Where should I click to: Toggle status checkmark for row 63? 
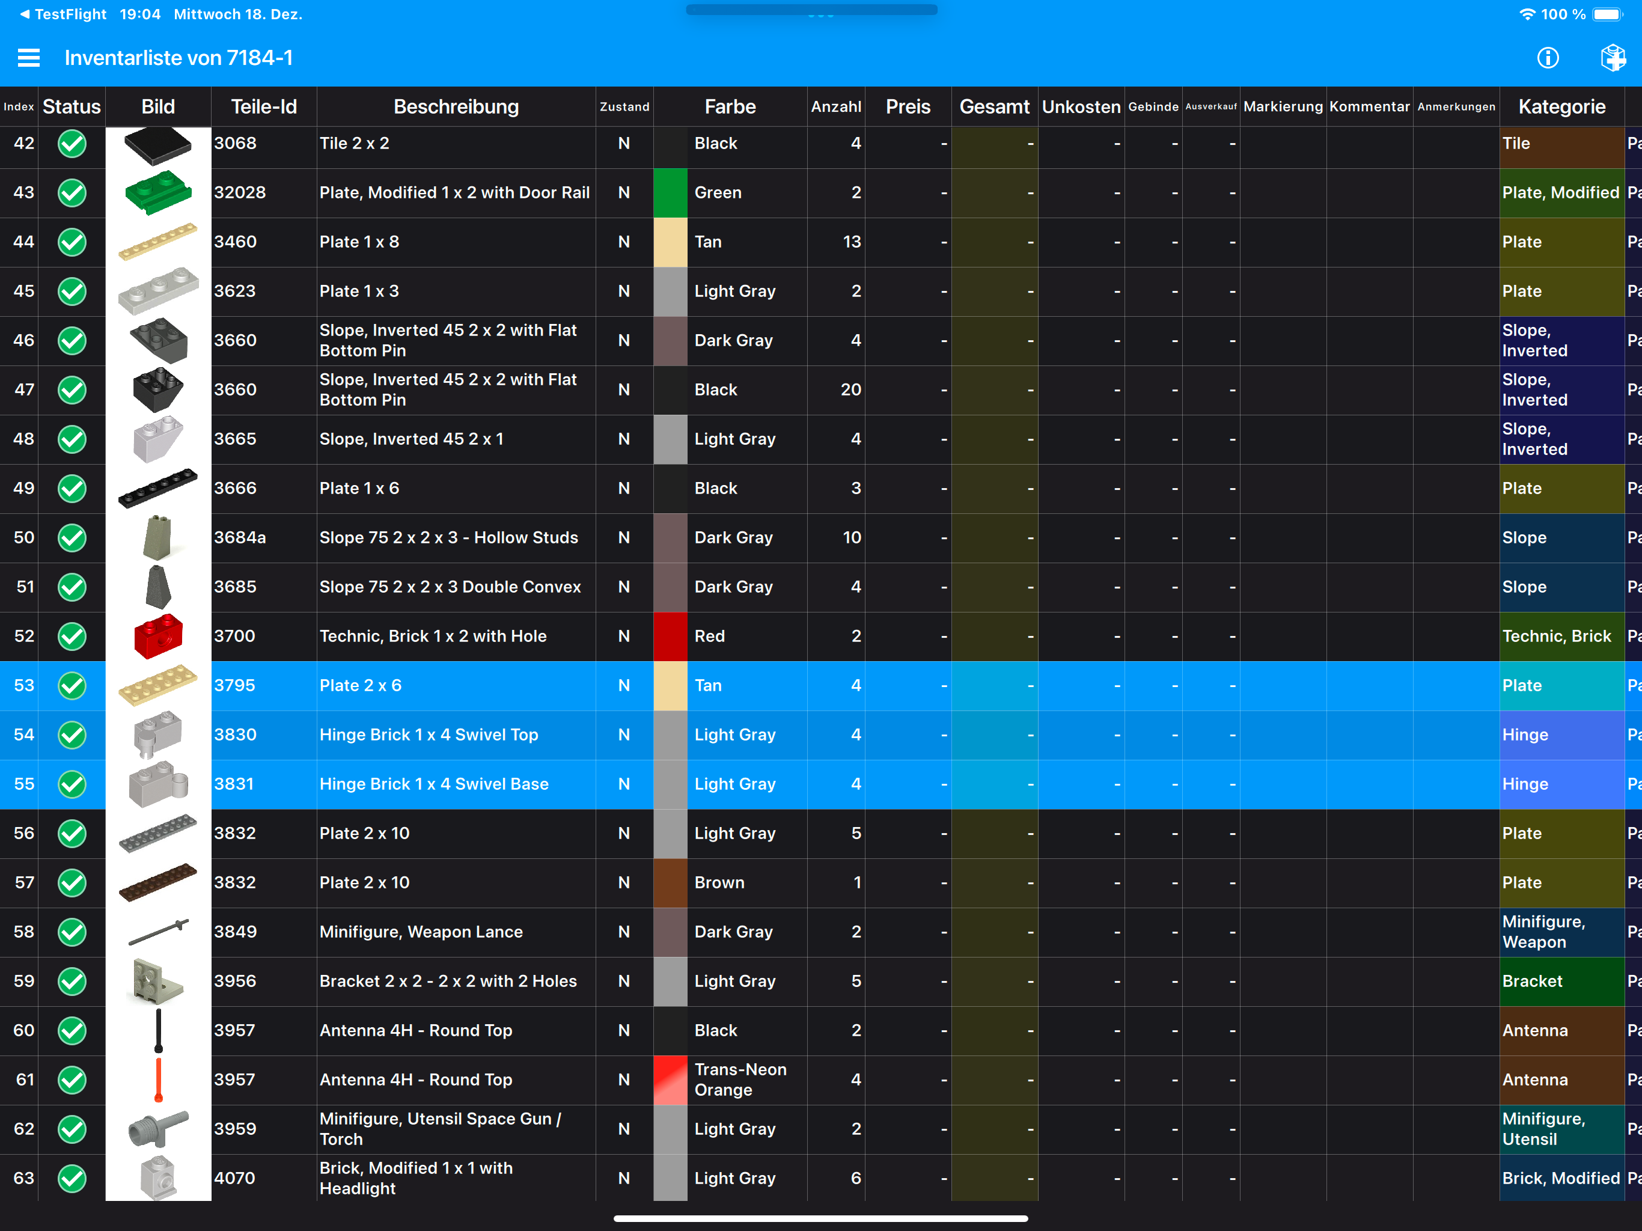click(72, 1178)
